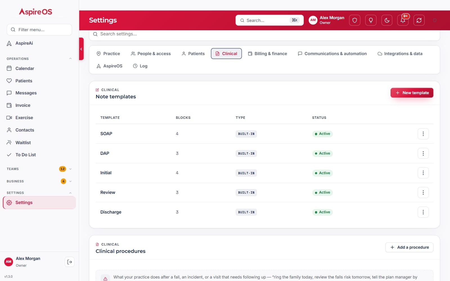The width and height of the screenshot is (450, 281).
Task: Switch to Billing & finance tab
Action: (x=267, y=54)
